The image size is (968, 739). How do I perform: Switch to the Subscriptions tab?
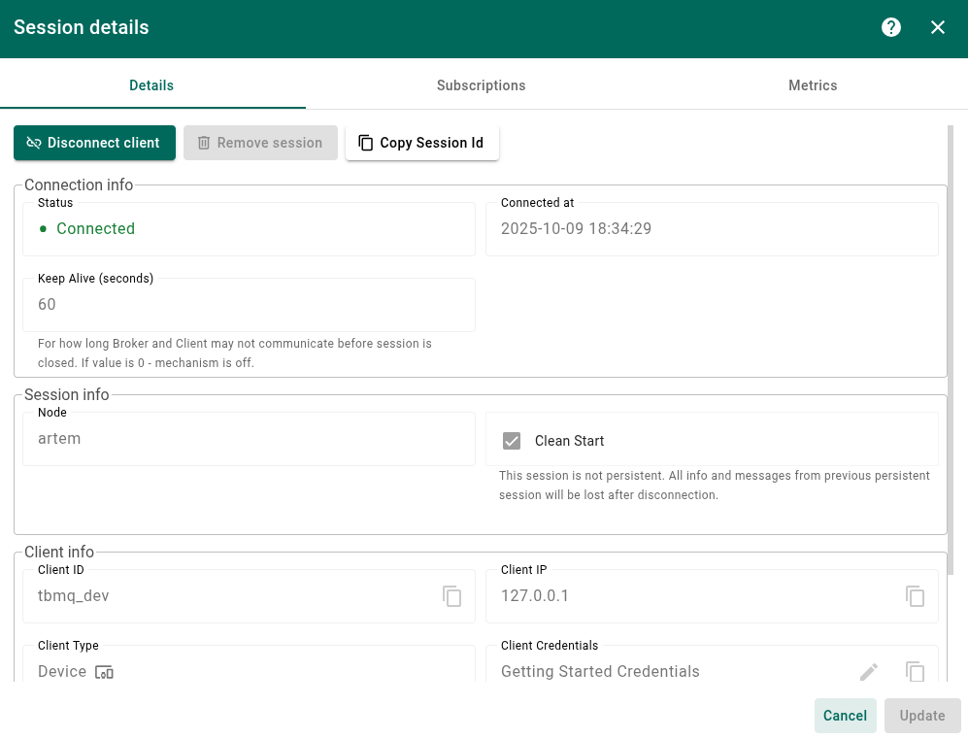[481, 85]
